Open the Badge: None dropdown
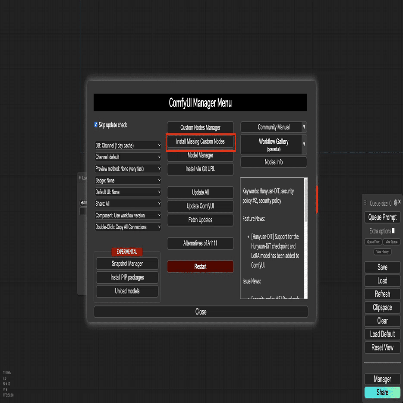The height and width of the screenshot is (403, 403). click(x=128, y=180)
